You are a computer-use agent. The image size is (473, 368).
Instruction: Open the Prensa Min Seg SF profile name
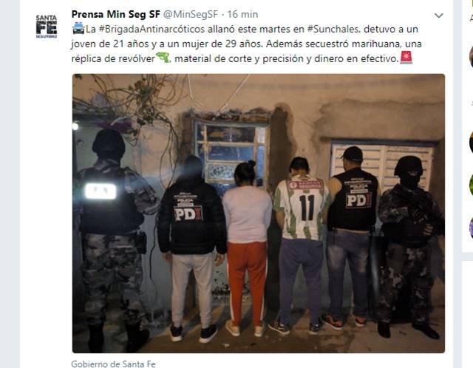(116, 14)
